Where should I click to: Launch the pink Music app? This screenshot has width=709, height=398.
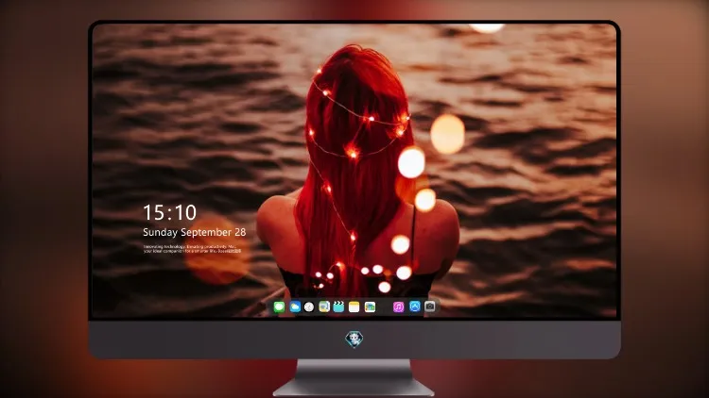398,307
